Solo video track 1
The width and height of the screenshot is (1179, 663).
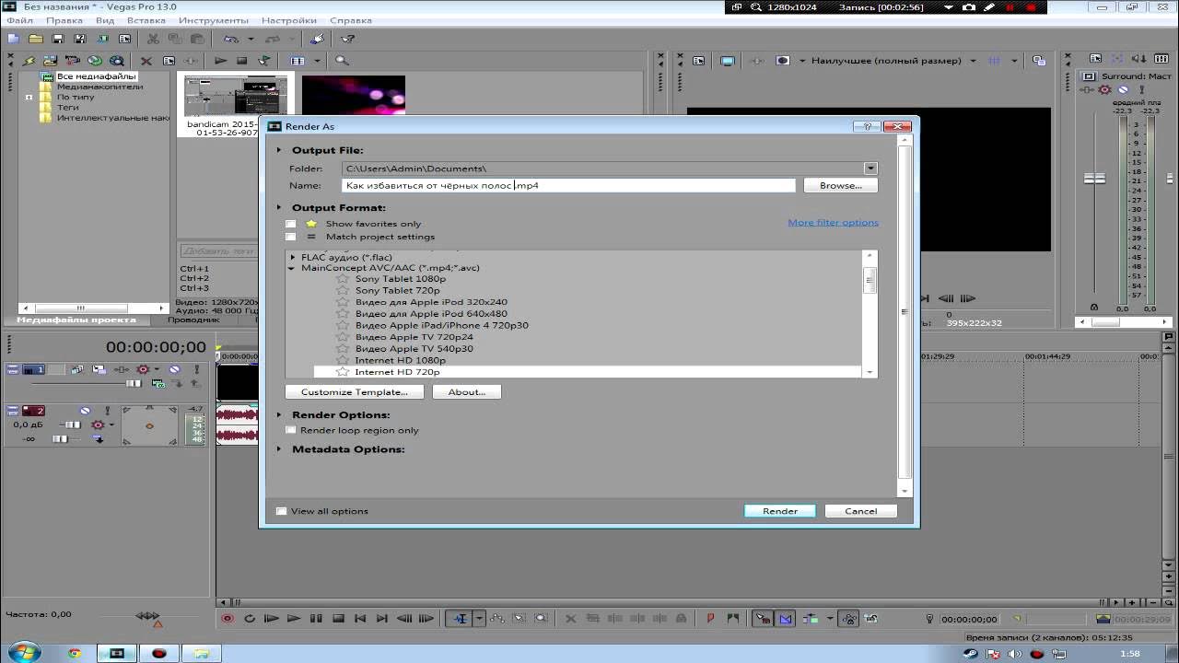click(196, 369)
